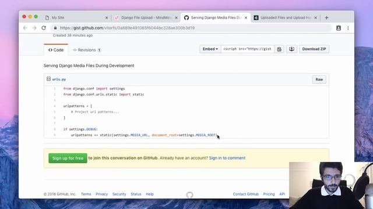
Task: Close the My Site tab
Action: point(107,17)
